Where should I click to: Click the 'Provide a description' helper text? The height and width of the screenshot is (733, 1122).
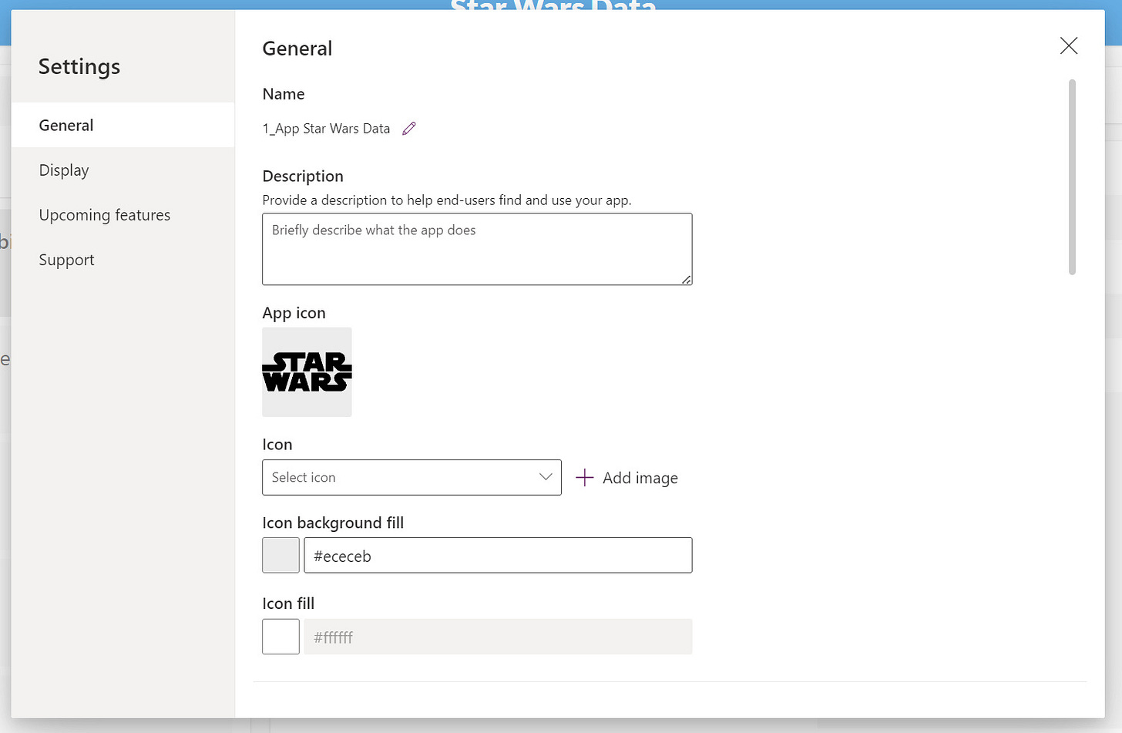click(447, 200)
